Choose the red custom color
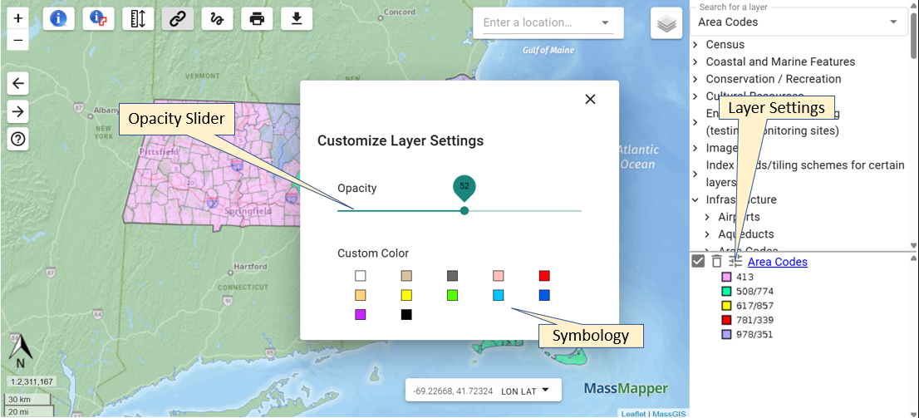This screenshot has height=418, width=919. pyautogui.click(x=544, y=276)
